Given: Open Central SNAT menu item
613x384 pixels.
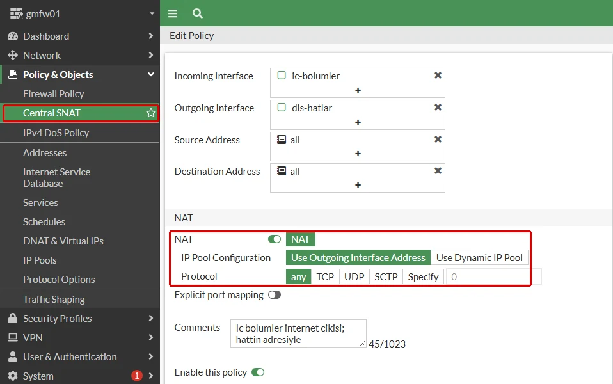Looking at the screenshot, I should point(80,113).
